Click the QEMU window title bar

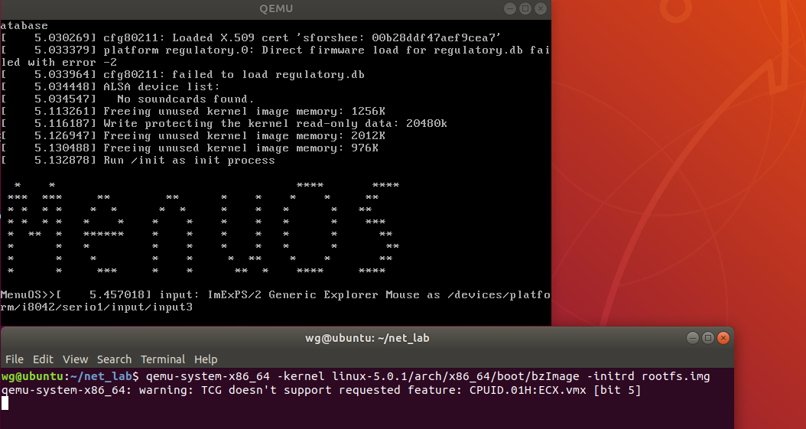(x=276, y=8)
